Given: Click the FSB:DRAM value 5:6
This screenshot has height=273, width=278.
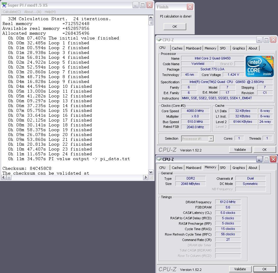Looking at the screenshot, I should tap(228, 207).
